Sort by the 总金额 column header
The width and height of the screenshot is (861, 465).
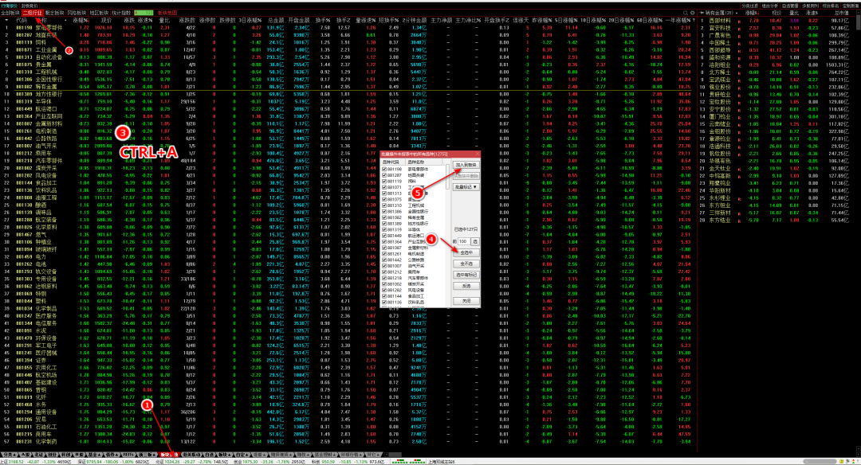[x=276, y=20]
